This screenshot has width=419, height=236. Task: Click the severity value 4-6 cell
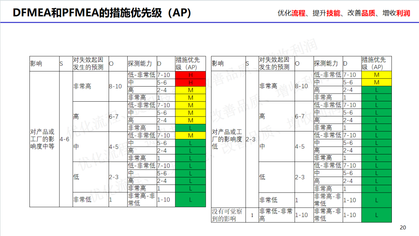[x=66, y=139]
